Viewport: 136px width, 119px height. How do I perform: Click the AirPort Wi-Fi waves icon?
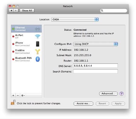click(x=37, y=36)
